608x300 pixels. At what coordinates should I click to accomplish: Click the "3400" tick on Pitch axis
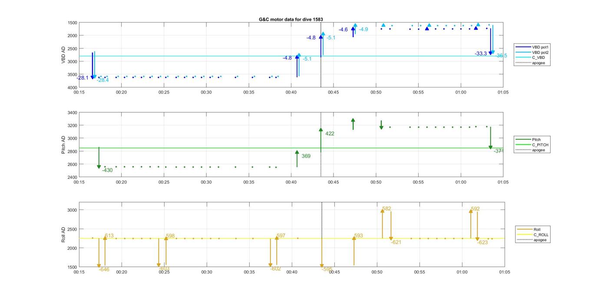(73, 113)
